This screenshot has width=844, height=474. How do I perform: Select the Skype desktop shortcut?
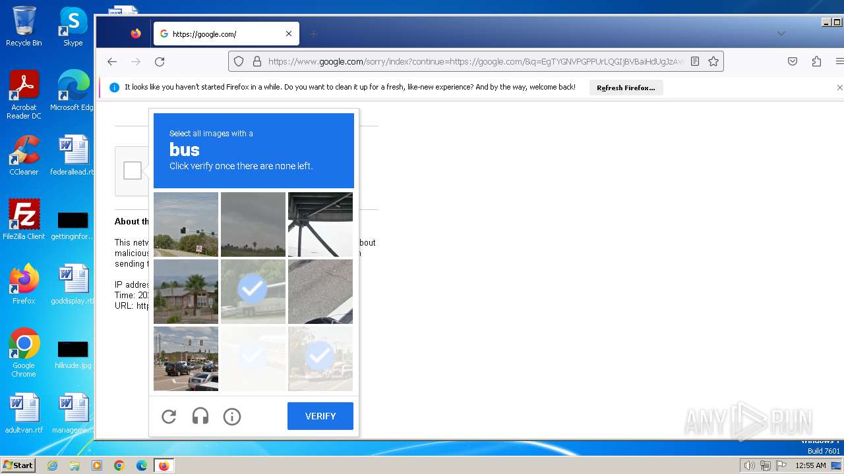tap(73, 26)
